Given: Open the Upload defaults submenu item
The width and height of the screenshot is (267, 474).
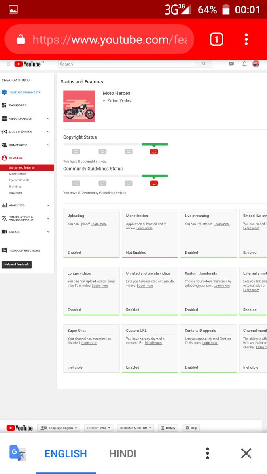Looking at the screenshot, I should [x=19, y=180].
